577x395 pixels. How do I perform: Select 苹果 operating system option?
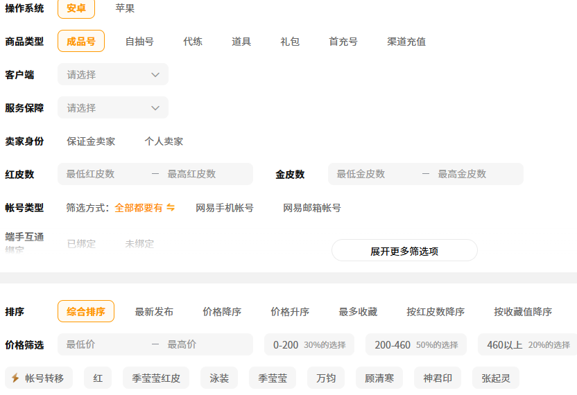(x=125, y=8)
